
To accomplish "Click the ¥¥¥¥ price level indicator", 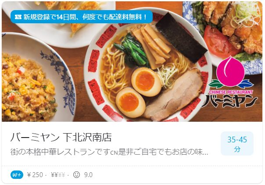I will (58, 175).
